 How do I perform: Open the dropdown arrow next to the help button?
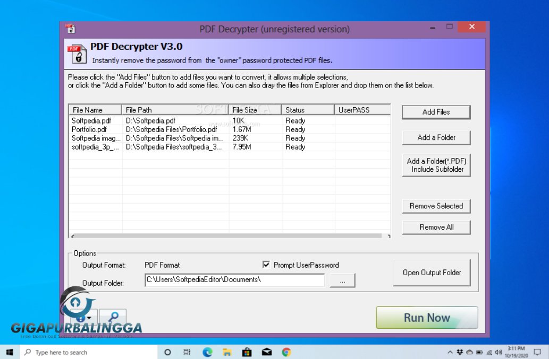(x=89, y=318)
